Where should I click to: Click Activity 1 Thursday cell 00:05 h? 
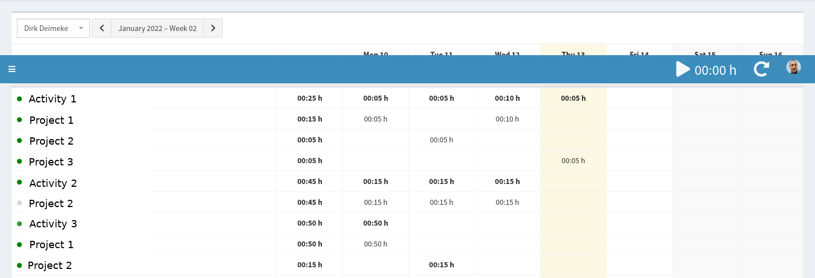point(573,98)
